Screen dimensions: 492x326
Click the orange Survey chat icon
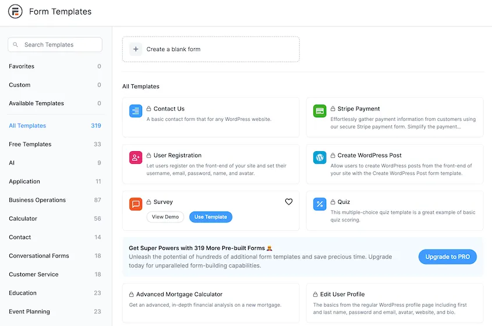click(x=136, y=204)
